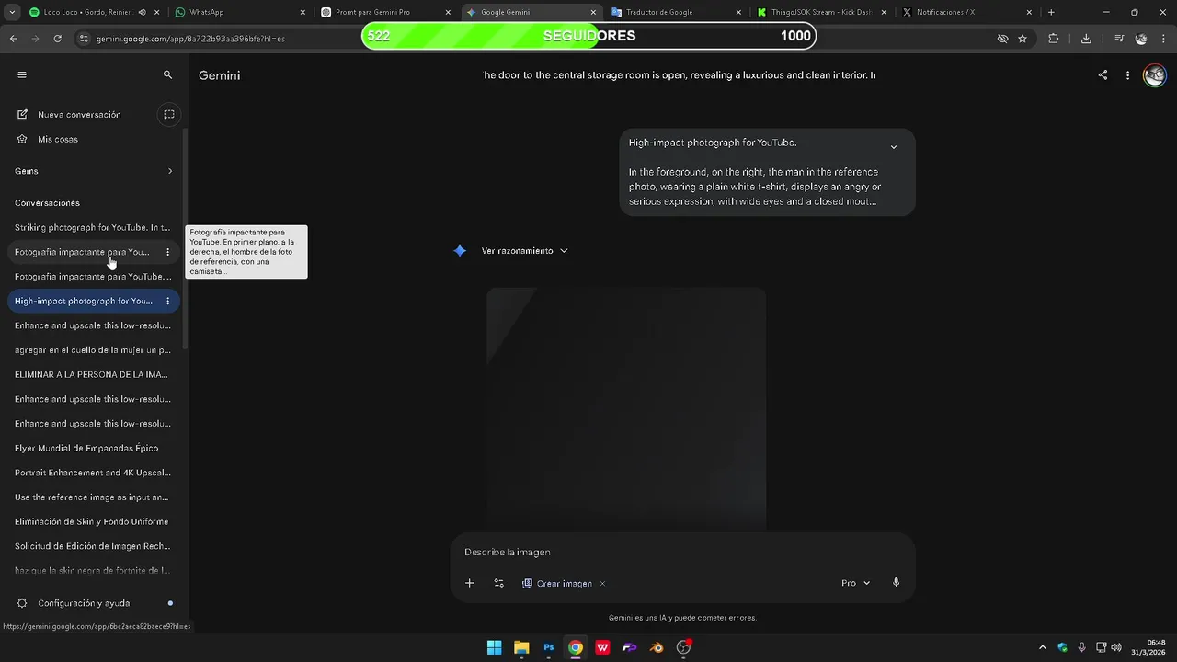Bookmark this page with the star icon
This screenshot has height=662, width=1177.
click(x=1023, y=39)
